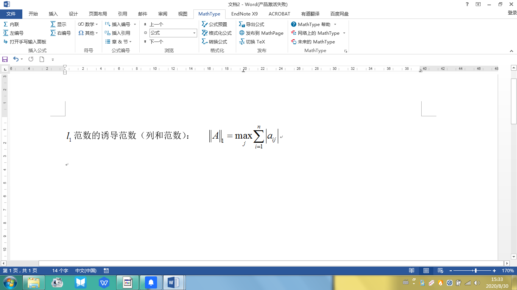The height and width of the screenshot is (290, 517).
Task: Open File Explorer from taskbar
Action: [x=34, y=282]
